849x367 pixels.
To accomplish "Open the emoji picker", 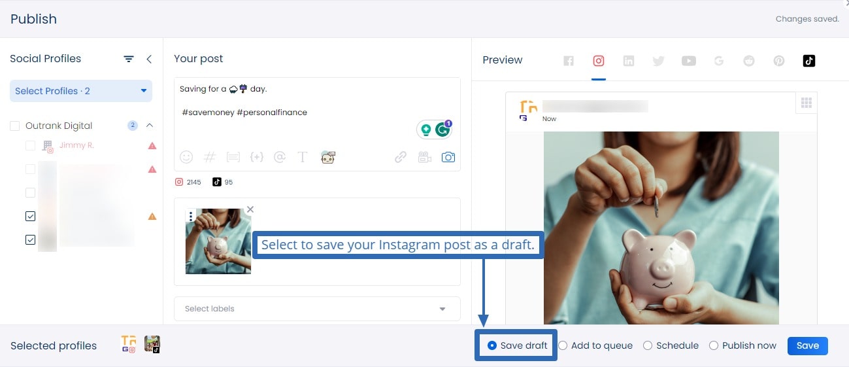I will click(186, 157).
